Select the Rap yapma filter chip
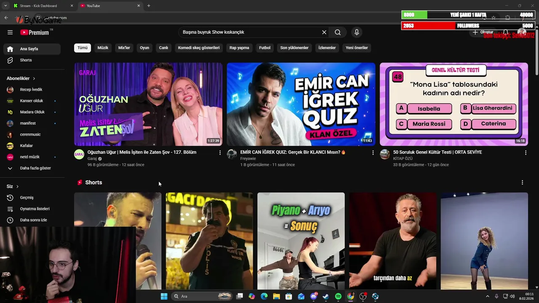 [239, 48]
